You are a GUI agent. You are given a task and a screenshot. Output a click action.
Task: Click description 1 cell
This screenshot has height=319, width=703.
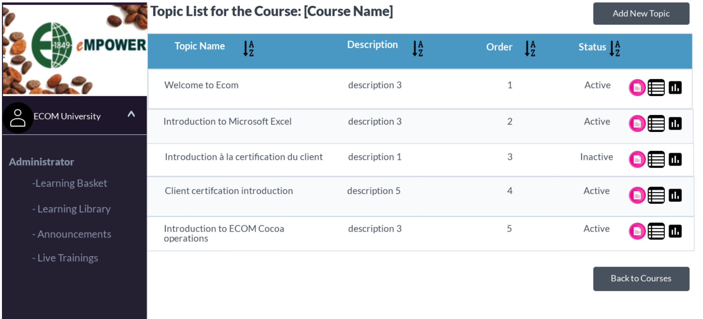click(x=375, y=157)
